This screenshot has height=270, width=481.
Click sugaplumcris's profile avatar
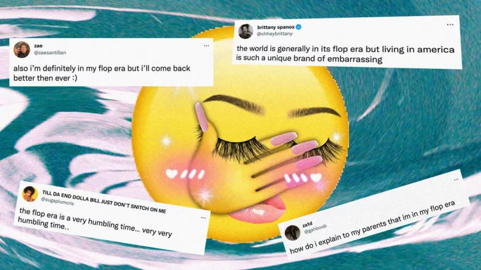30,194
